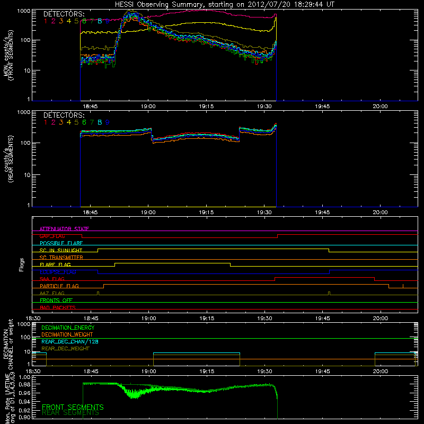Click the 0.90 livetime axis value
424x424 pixels.
(25, 417)
